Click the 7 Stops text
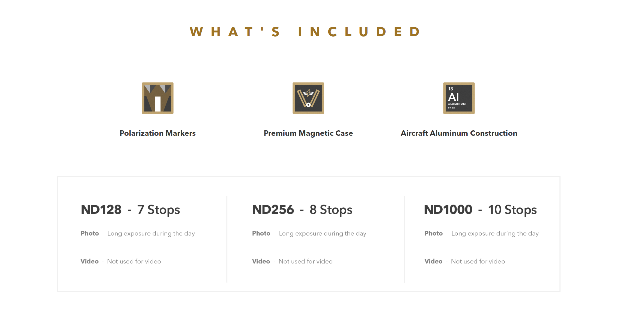This screenshot has width=620, height=316. tap(159, 210)
